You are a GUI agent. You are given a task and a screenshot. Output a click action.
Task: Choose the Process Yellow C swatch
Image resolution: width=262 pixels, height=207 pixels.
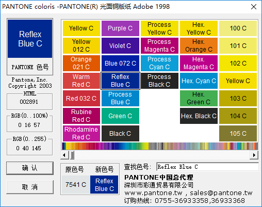pyautogui.click(x=159, y=28)
